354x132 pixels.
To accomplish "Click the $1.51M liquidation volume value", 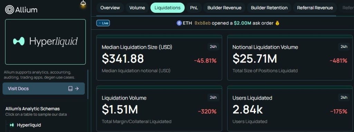I will pyautogui.click(x=120, y=109).
